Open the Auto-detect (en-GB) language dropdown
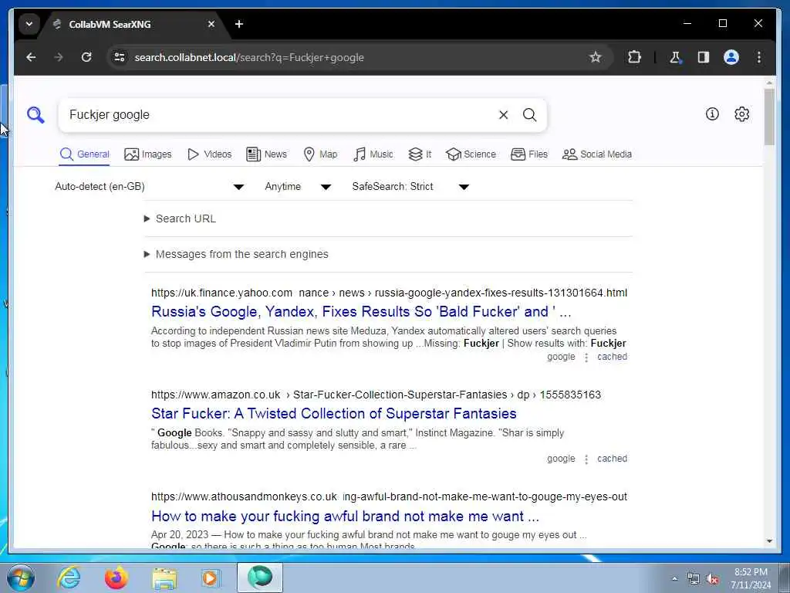This screenshot has height=593, width=790. coord(150,187)
